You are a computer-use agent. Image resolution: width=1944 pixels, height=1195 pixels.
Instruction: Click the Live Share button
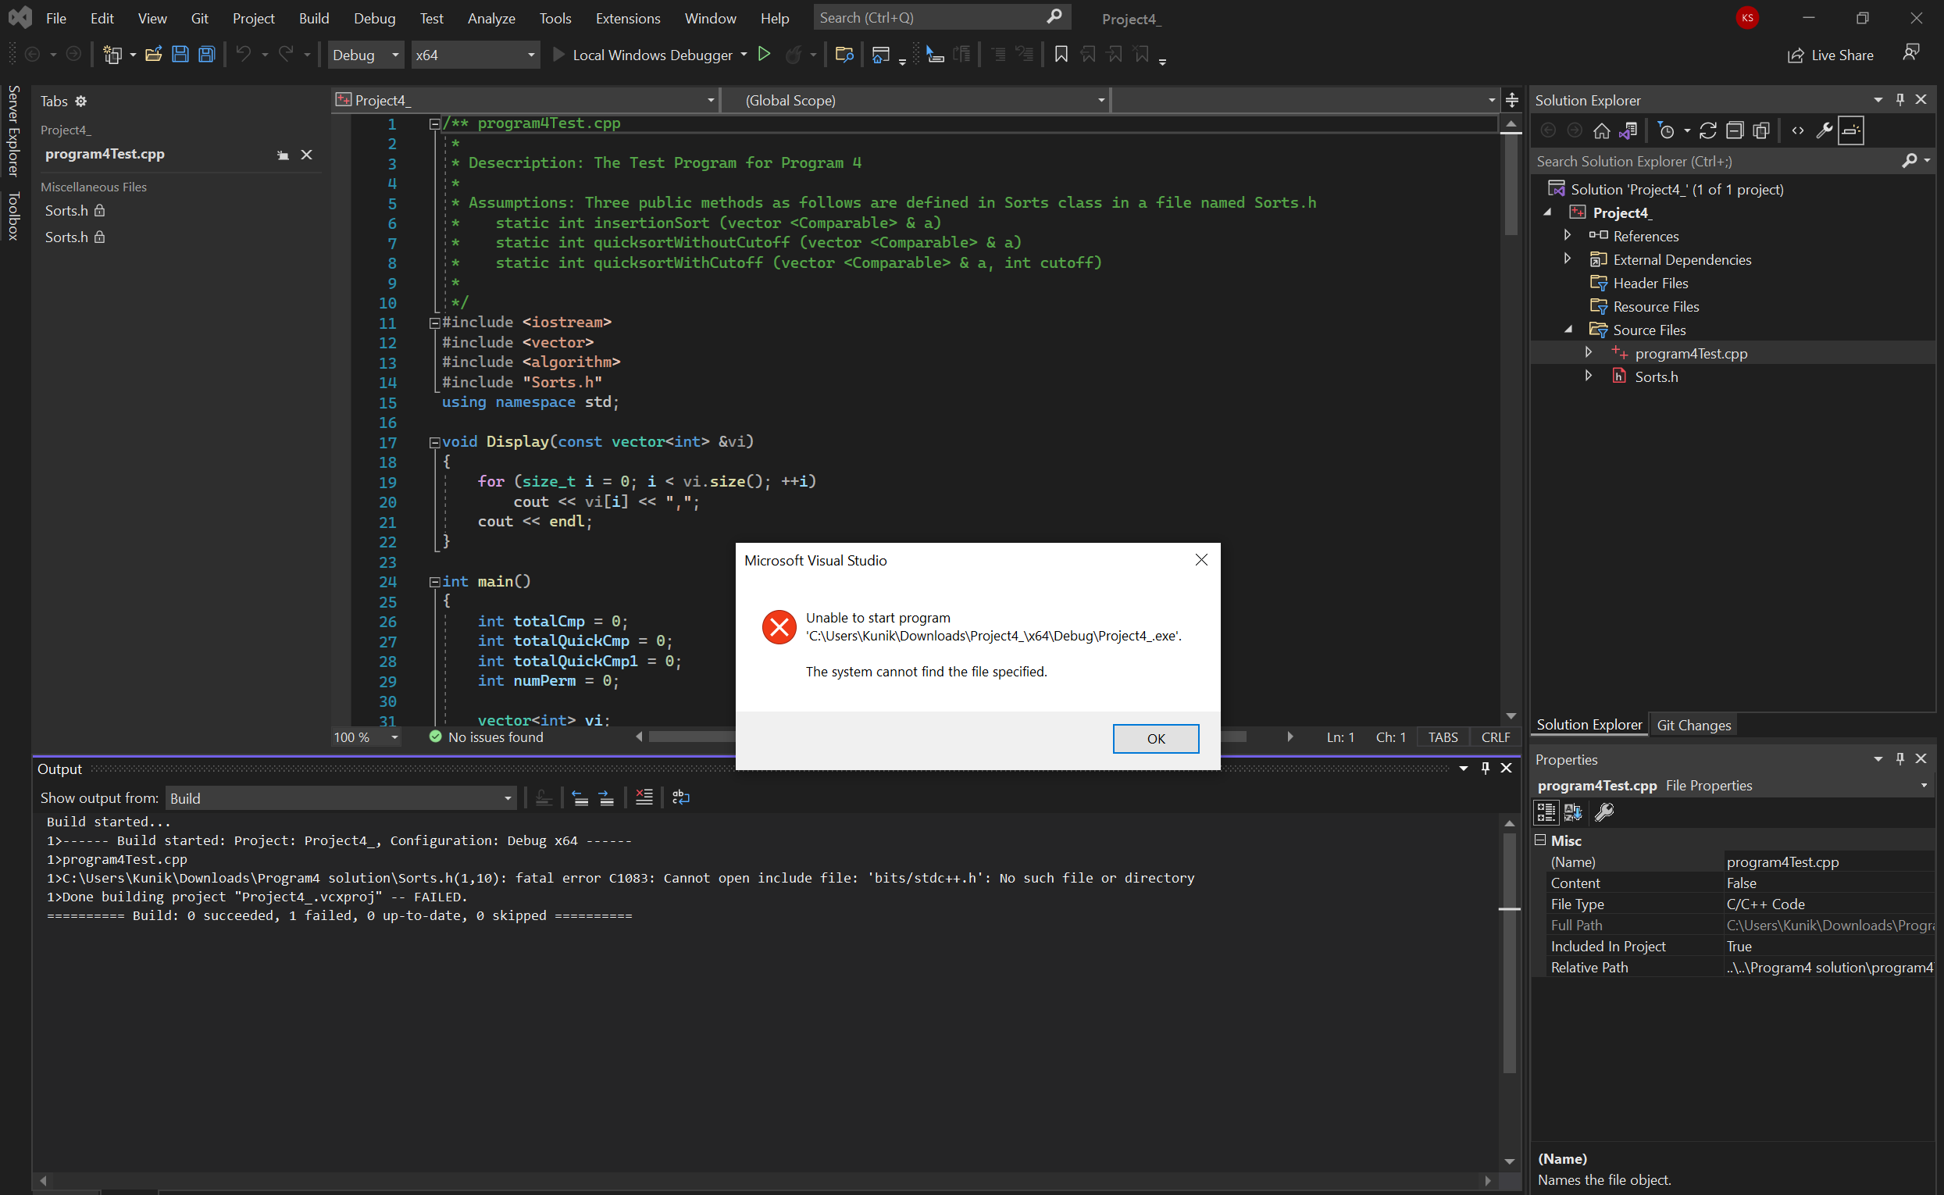(1830, 55)
